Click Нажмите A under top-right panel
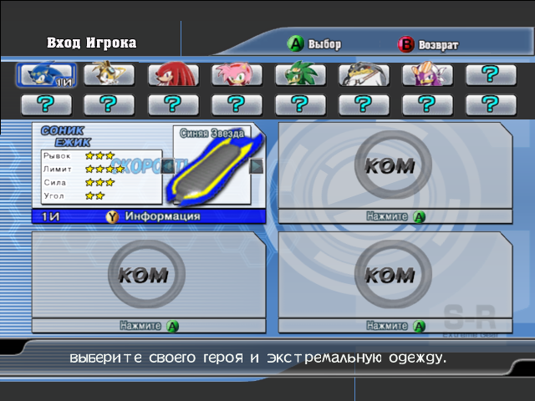535x401 pixels. pos(395,216)
